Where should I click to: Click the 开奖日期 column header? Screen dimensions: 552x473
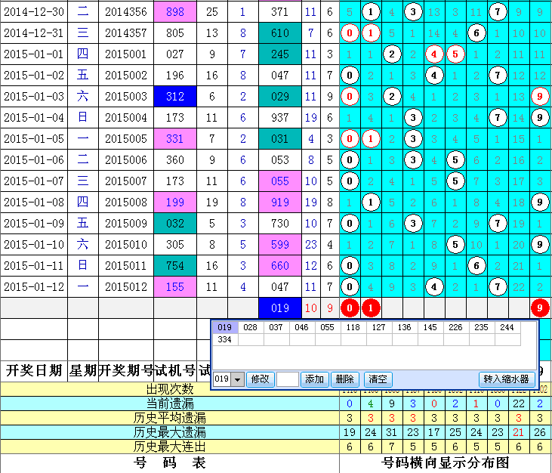click(34, 370)
